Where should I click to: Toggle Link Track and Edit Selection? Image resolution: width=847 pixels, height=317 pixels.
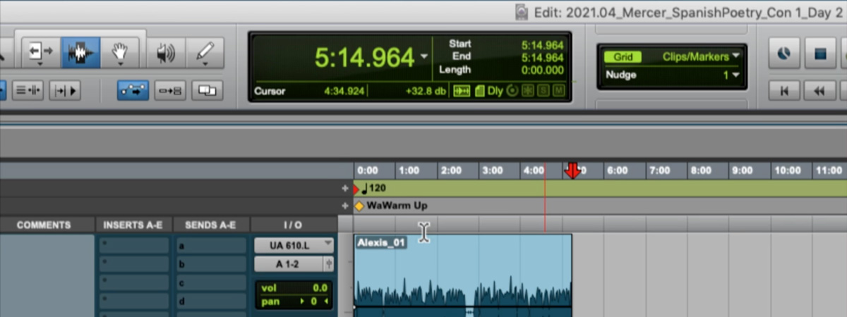[170, 90]
